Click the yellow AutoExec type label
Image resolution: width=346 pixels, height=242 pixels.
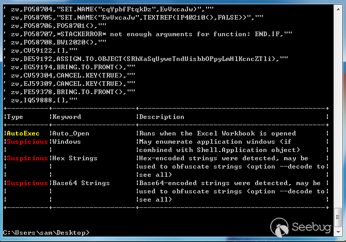point(23,133)
